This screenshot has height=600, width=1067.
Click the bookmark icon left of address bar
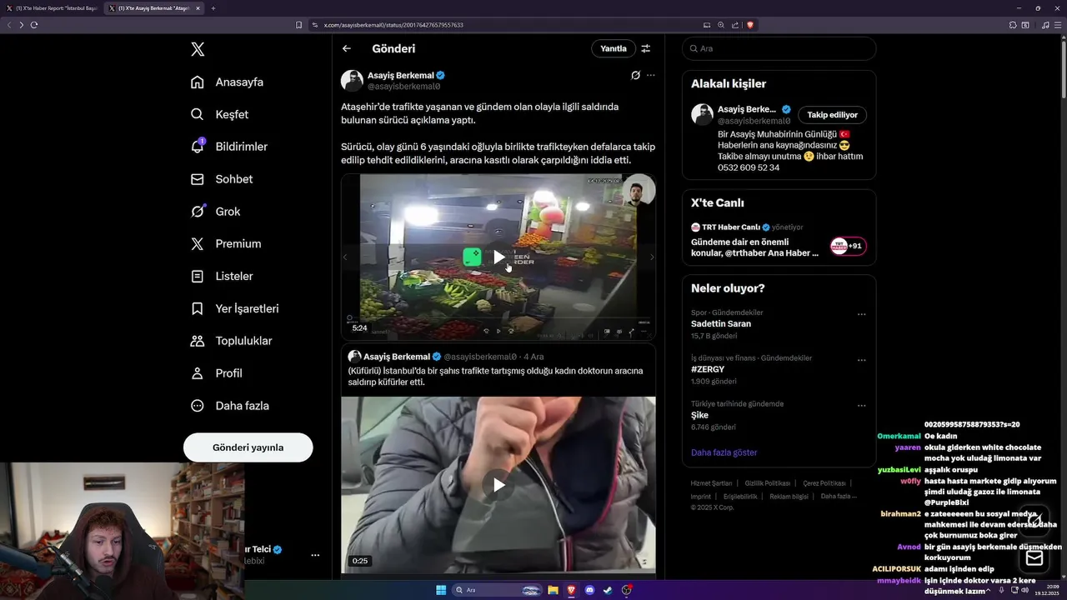click(299, 25)
